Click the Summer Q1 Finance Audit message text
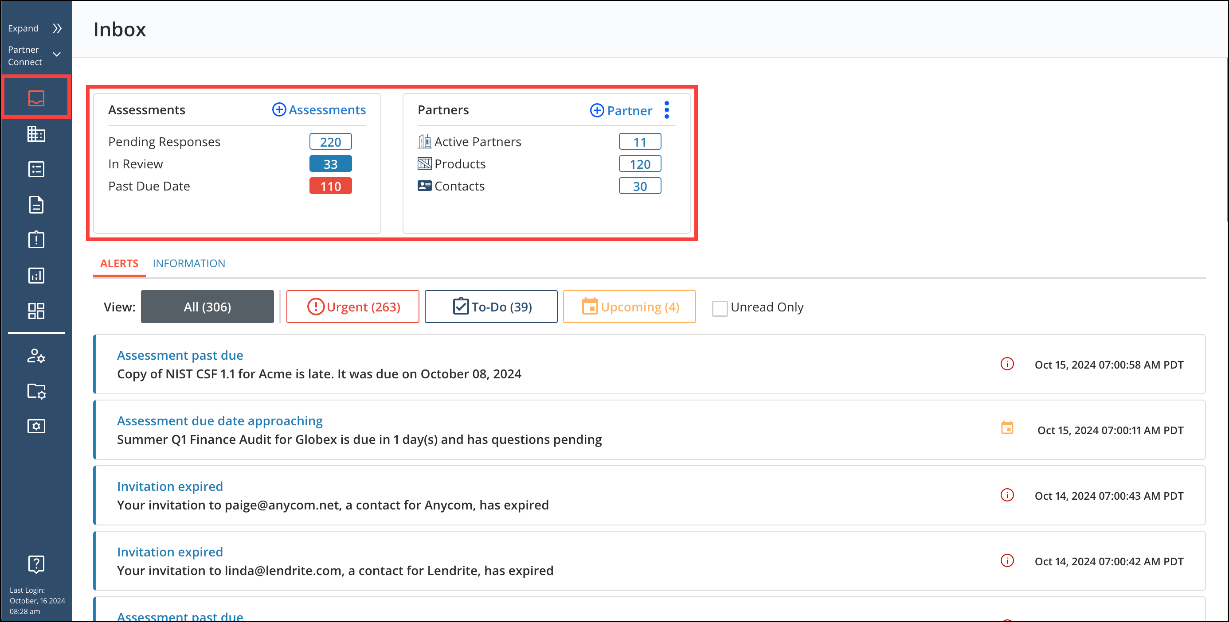Screen dimensions: 1229x622 (x=359, y=439)
